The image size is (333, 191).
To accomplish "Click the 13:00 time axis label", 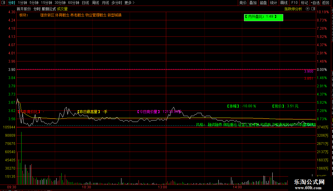I will (162, 187).
